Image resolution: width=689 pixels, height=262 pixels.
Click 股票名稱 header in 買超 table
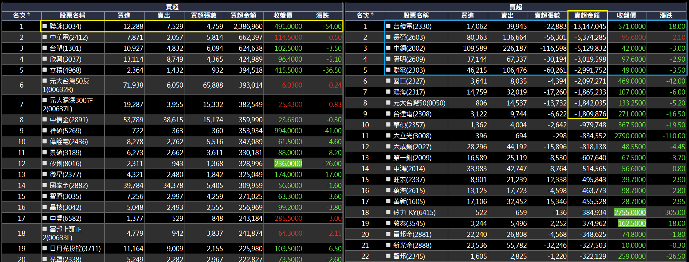[x=72, y=15]
